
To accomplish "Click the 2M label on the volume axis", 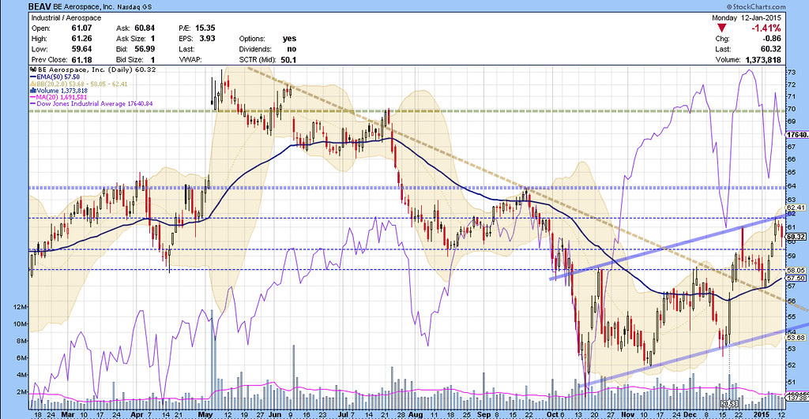I will coord(21,392).
